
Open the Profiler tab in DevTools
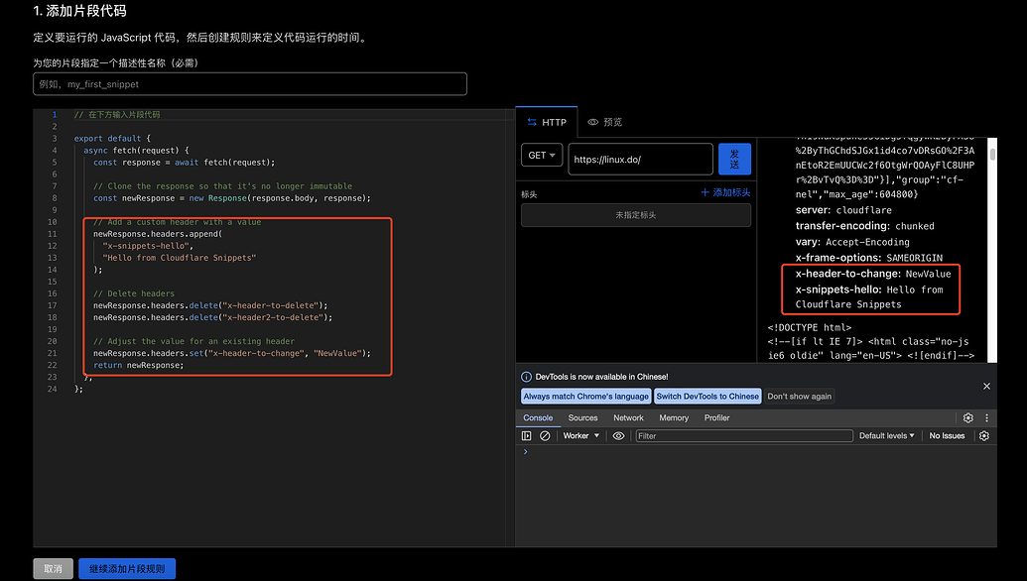[716, 417]
